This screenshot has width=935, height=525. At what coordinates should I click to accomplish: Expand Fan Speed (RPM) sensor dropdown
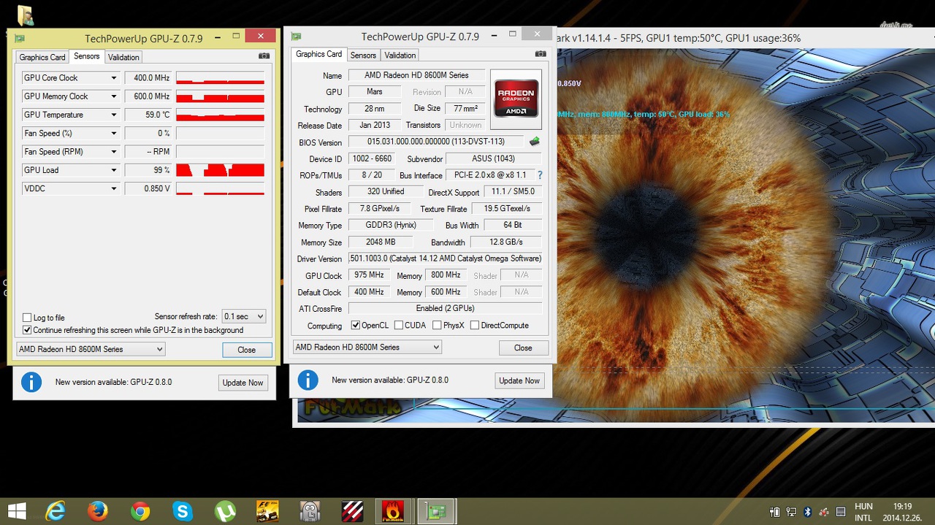click(x=113, y=152)
